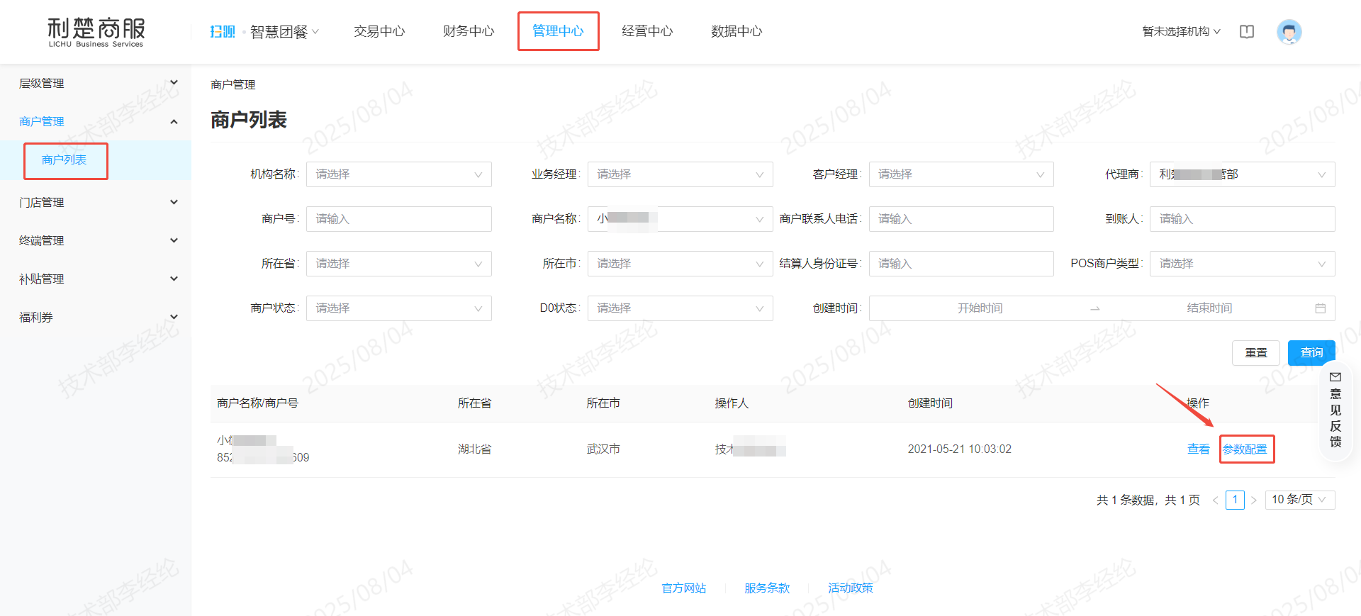Viewport: 1361px width, 616px height.
Task: Select 商户列表 in the sidebar
Action: [x=65, y=160]
